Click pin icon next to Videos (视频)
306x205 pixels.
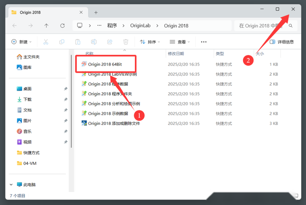pos(66,142)
